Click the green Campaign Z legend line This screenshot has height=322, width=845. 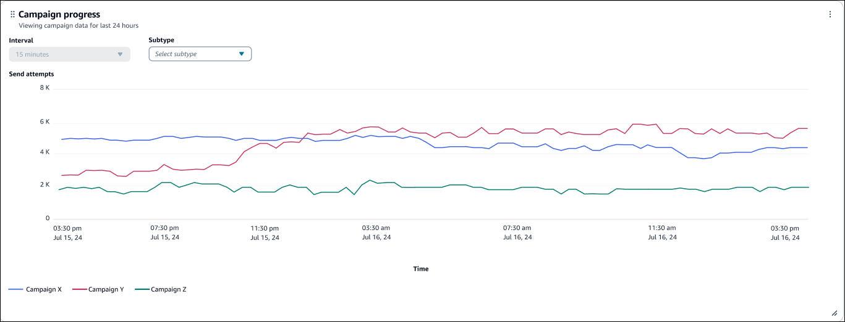[142, 289]
